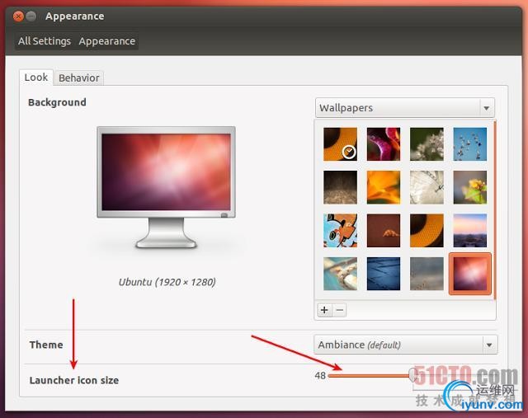Choose the orange speaker clock wallpaper, first row
The width and height of the screenshot is (528, 418).
[x=340, y=144]
